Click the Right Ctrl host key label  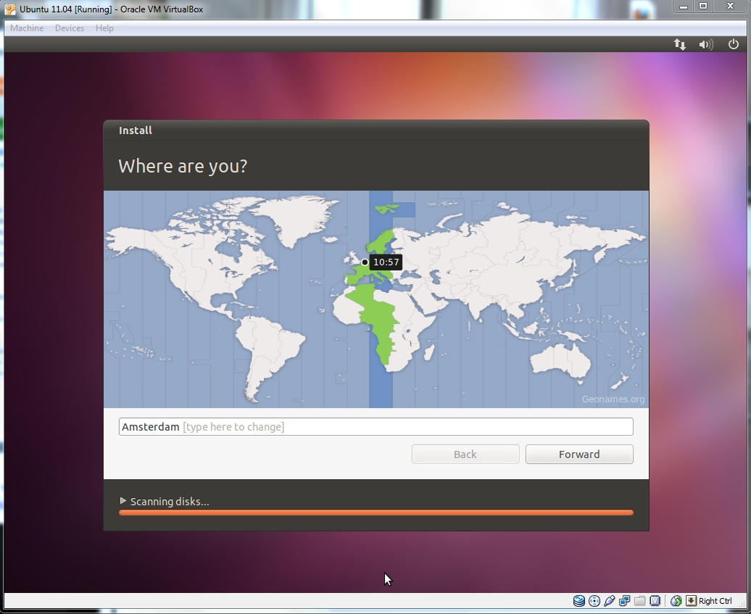click(715, 601)
